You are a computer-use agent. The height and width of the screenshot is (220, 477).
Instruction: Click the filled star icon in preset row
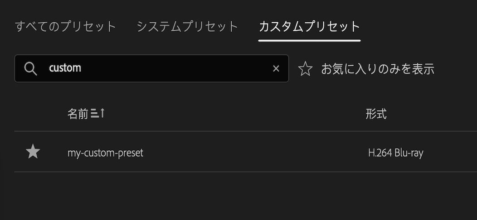coord(33,153)
